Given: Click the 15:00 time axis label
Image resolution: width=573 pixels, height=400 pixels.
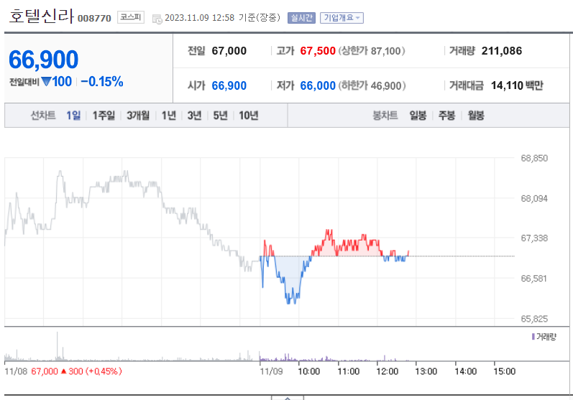Looking at the screenshot, I should pos(504,371).
